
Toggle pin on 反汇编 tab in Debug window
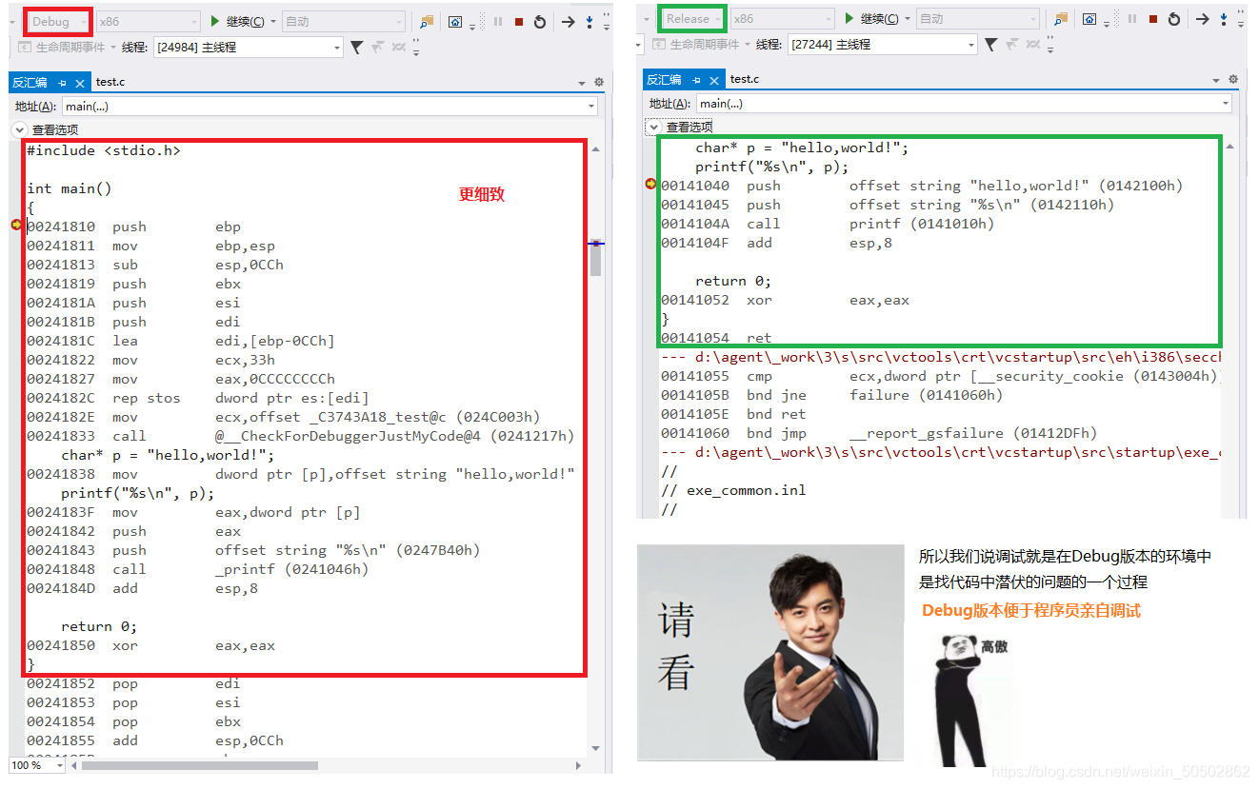click(63, 83)
